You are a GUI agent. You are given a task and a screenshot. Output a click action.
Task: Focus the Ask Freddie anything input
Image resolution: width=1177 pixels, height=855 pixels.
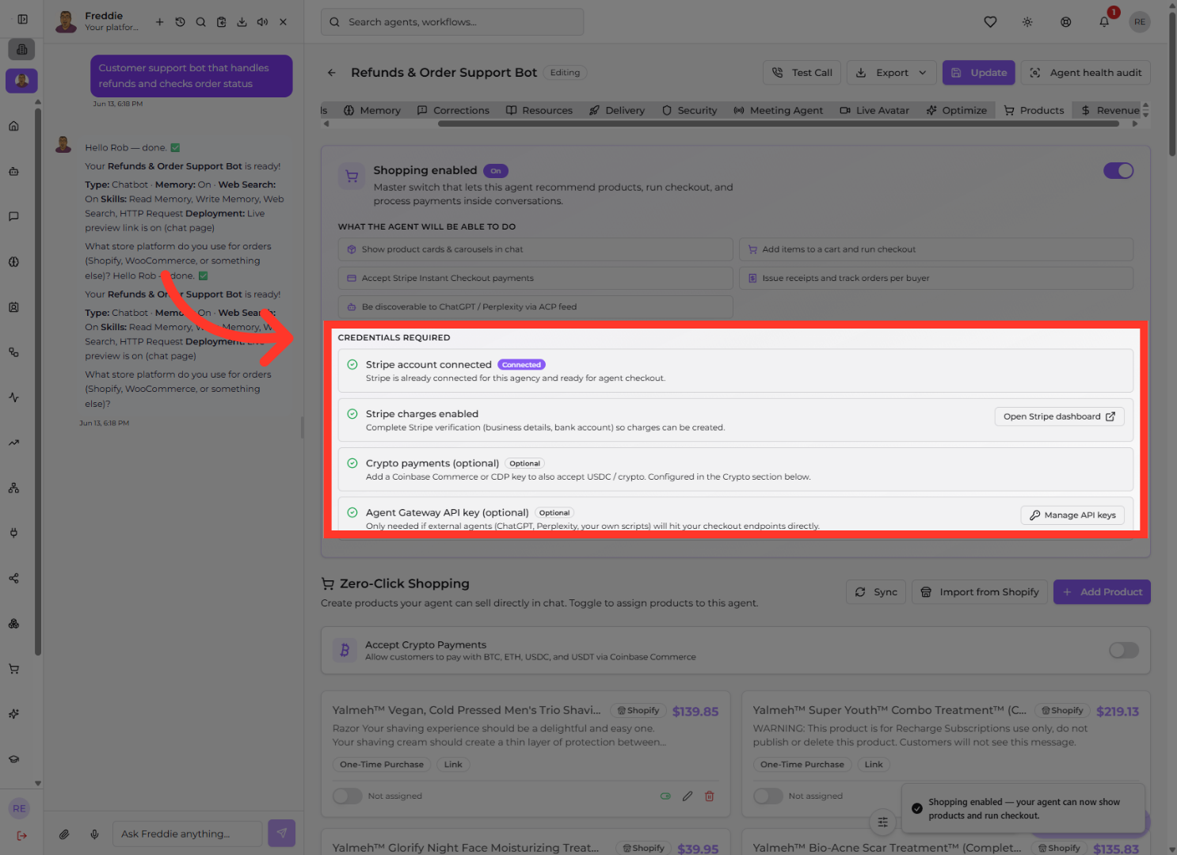tap(187, 834)
